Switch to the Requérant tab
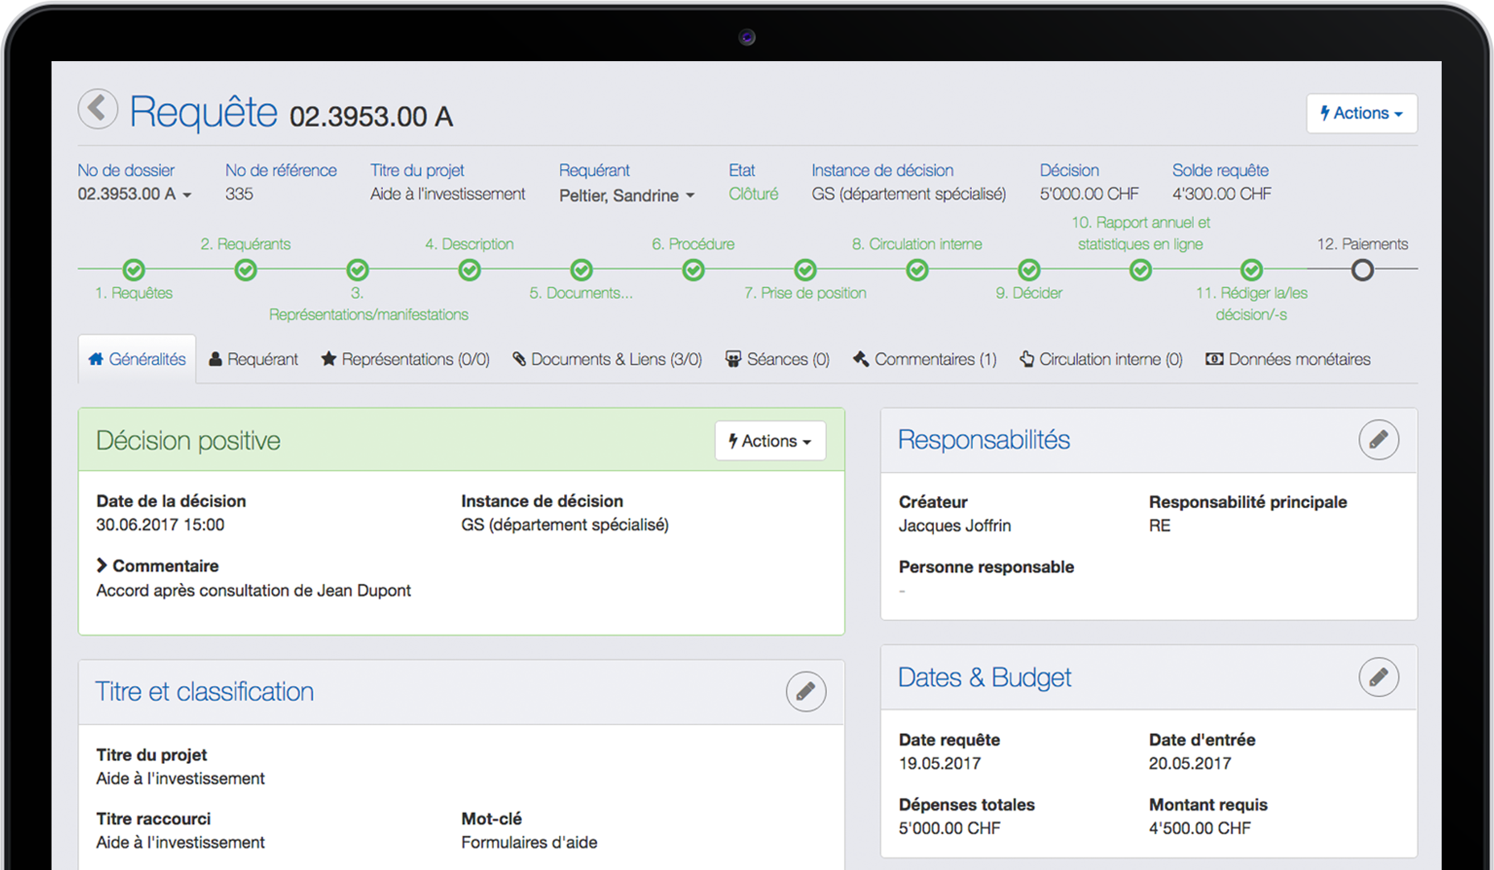Screen dimensions: 1494x870 coord(253,359)
